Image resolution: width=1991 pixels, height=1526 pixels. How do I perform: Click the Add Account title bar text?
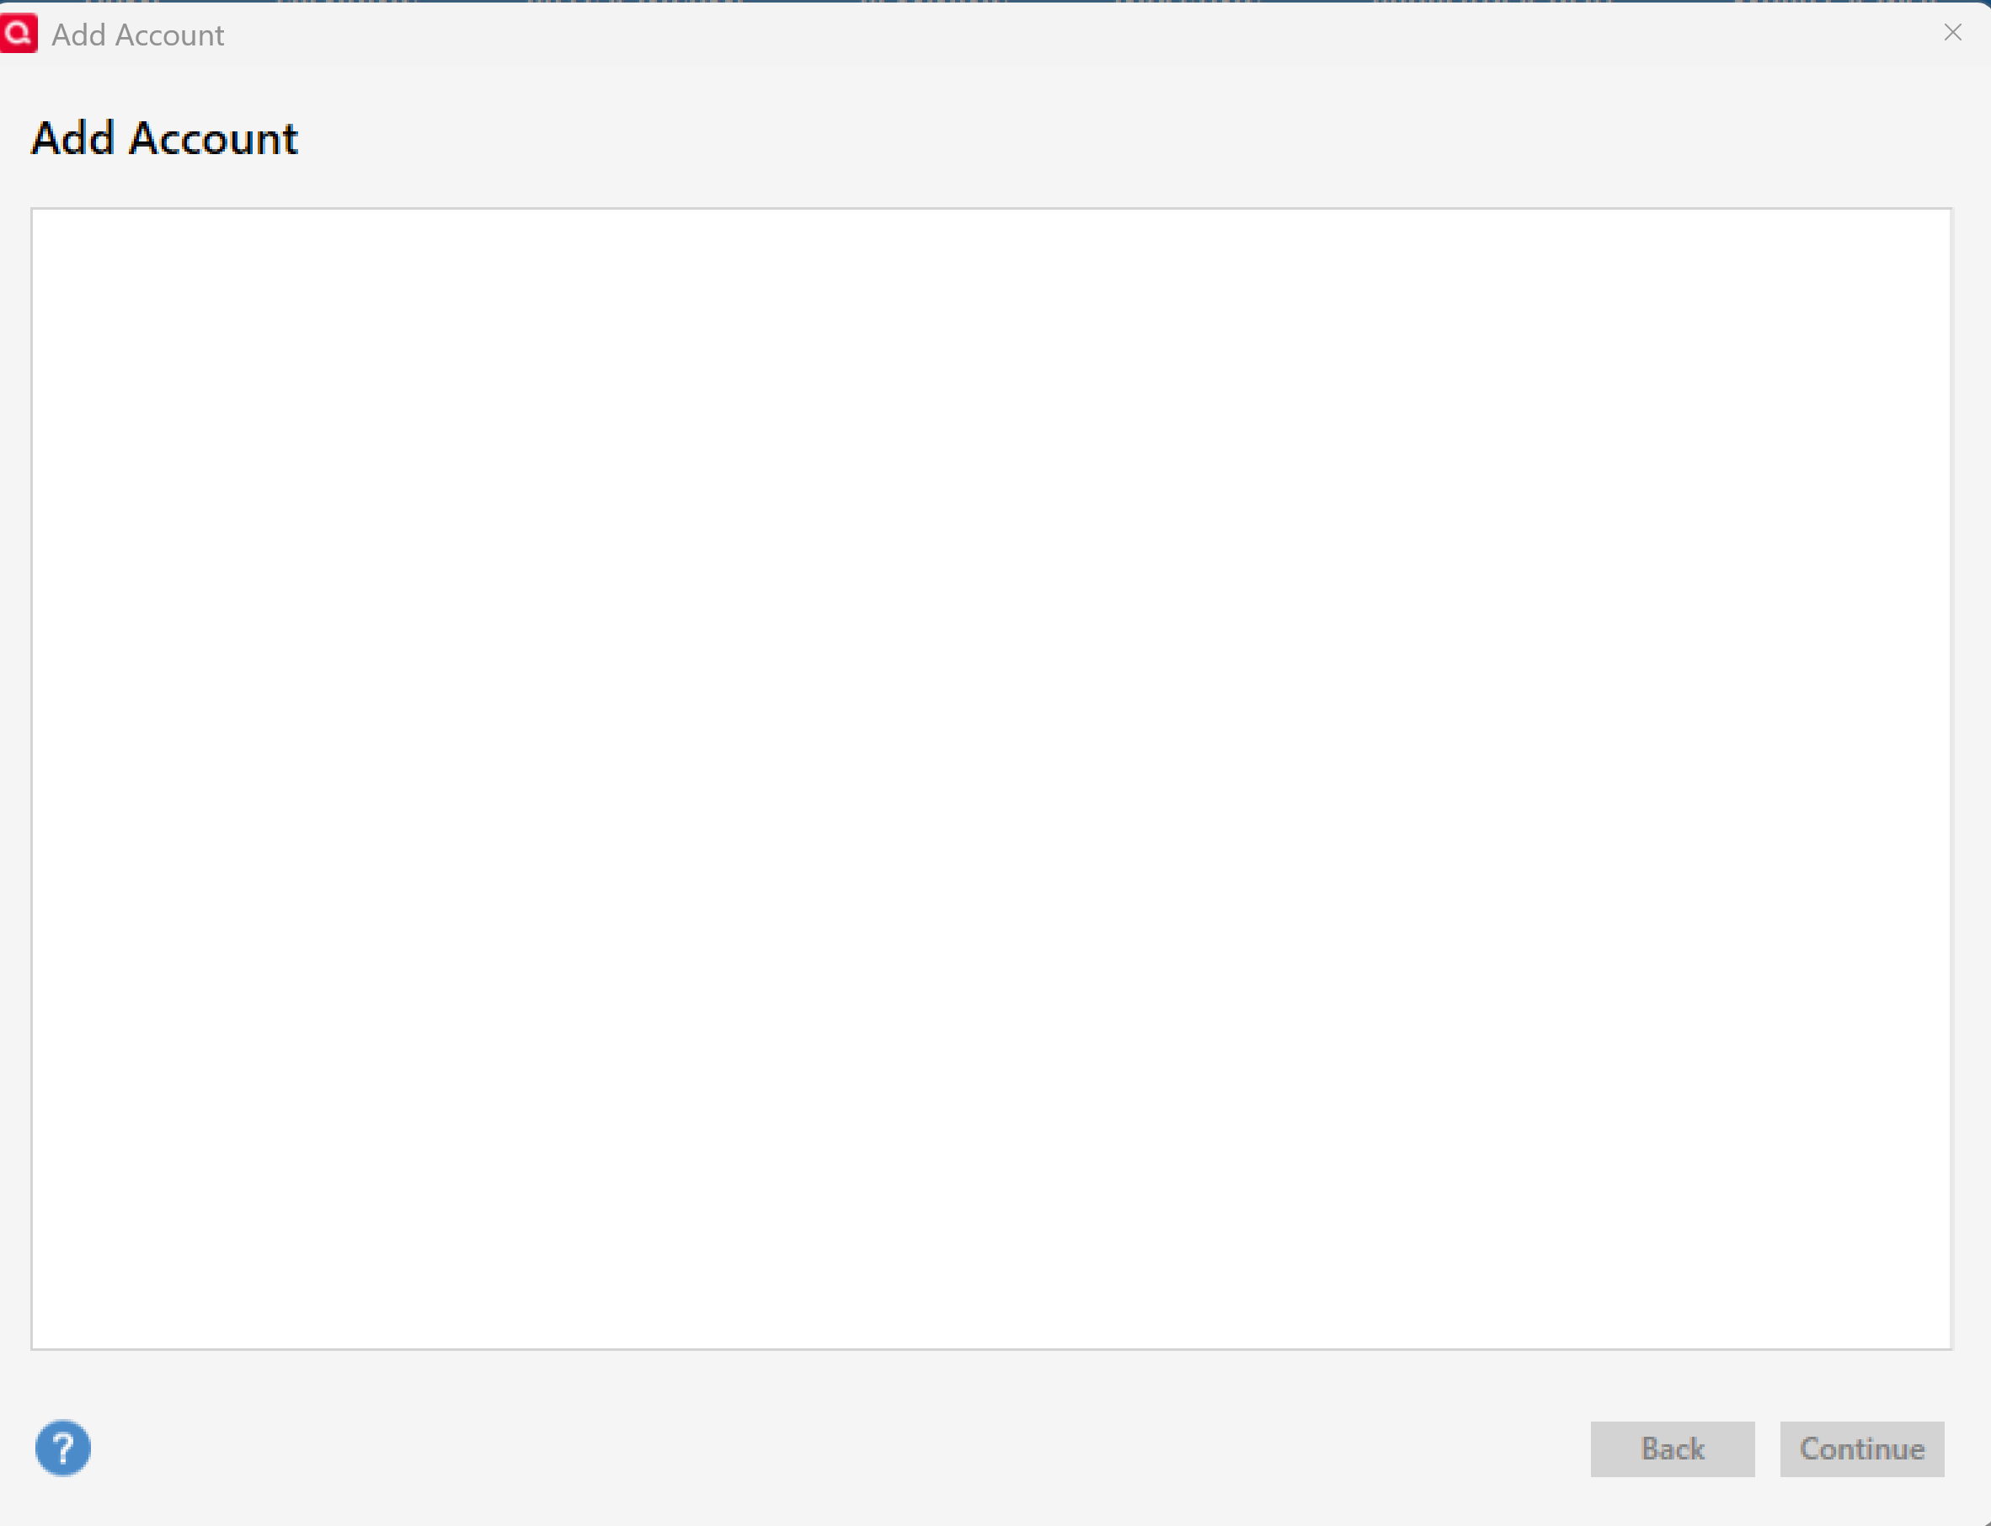[138, 35]
